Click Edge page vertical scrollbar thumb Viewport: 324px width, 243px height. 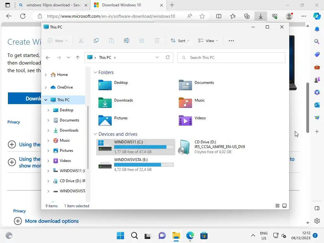click(308, 108)
